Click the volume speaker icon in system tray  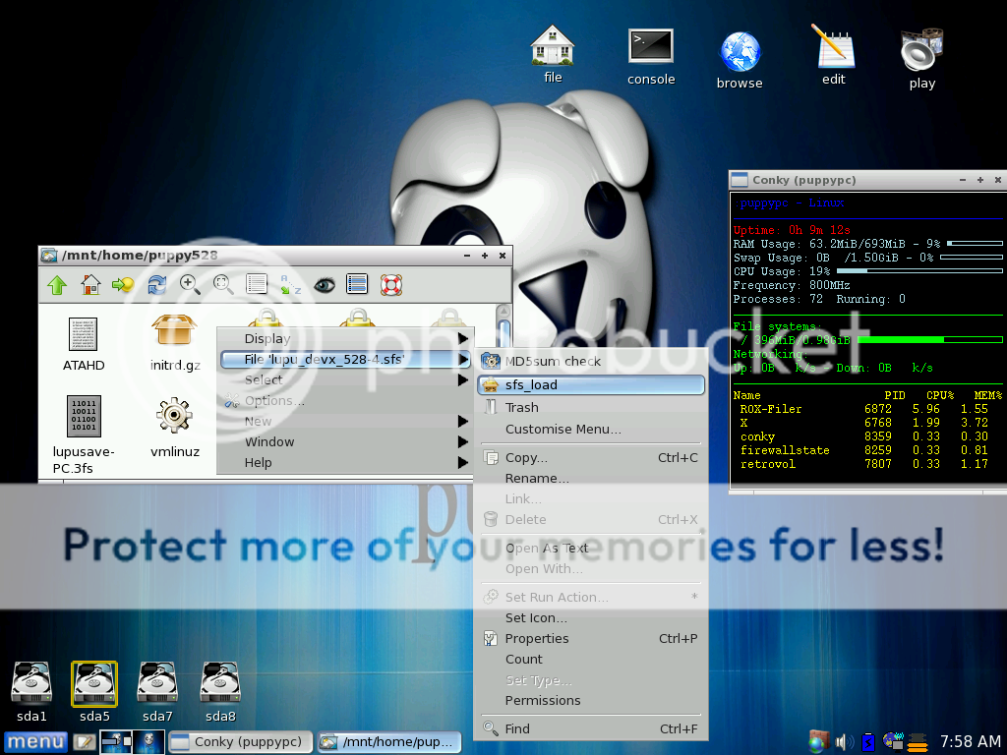(843, 741)
